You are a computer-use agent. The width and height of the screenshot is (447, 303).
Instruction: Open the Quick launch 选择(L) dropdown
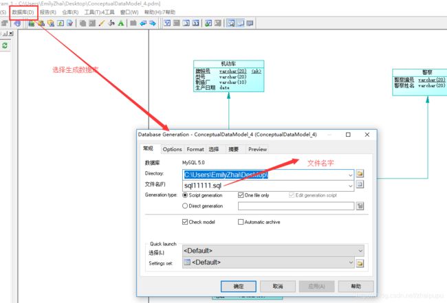pyautogui.click(x=273, y=251)
